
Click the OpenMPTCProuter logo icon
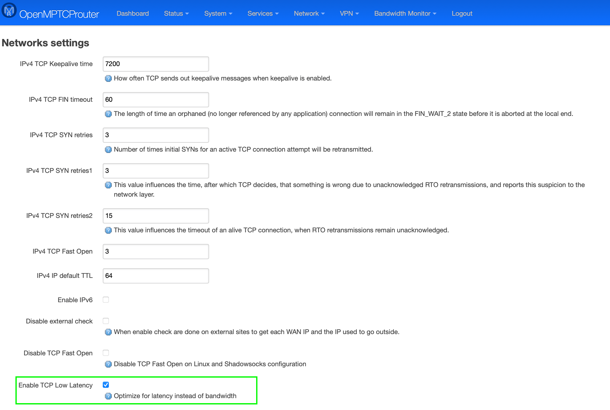(x=9, y=11)
